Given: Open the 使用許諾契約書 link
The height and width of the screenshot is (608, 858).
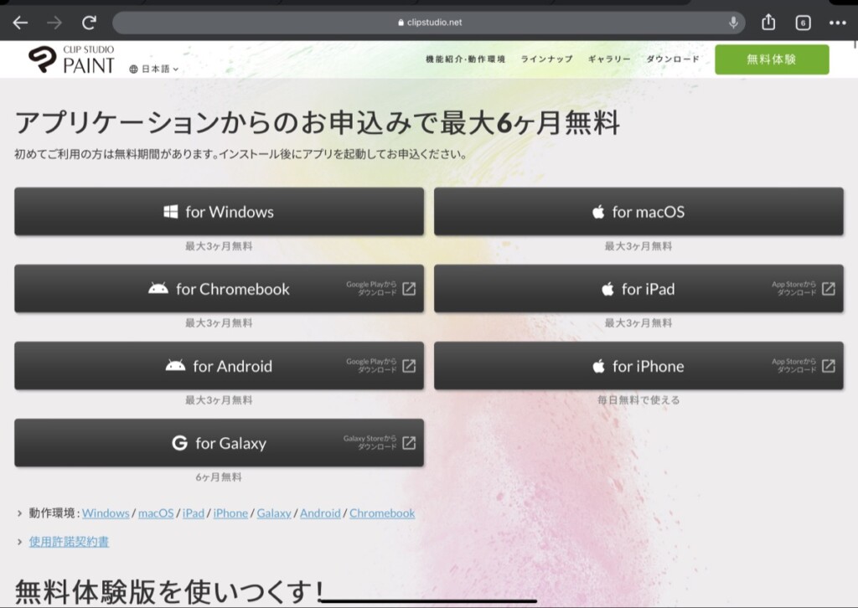Looking at the screenshot, I should 69,542.
